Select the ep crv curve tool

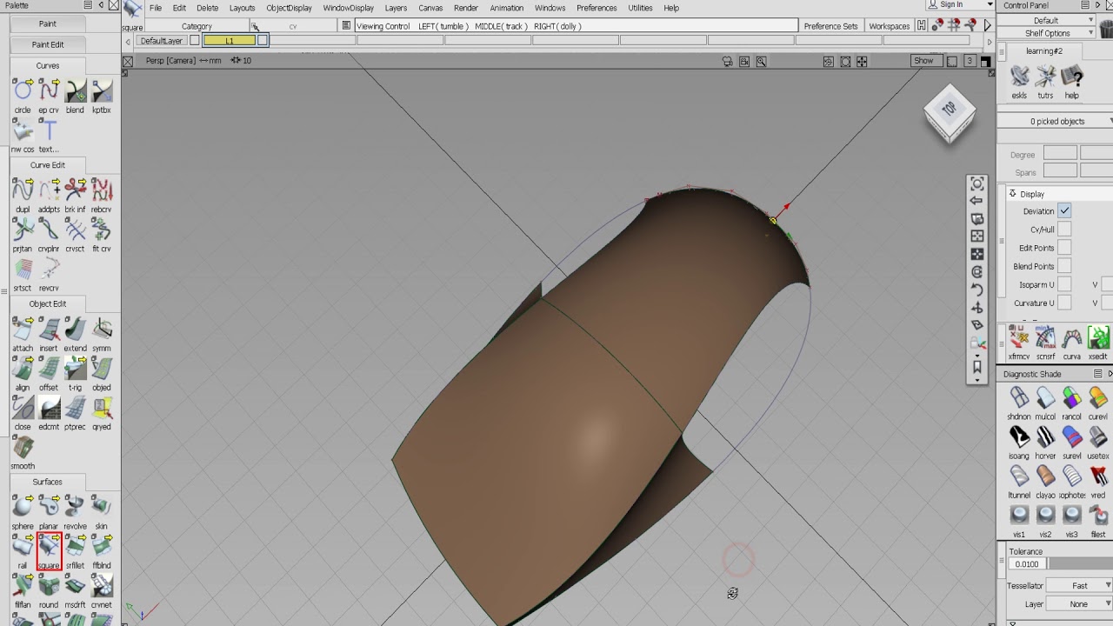49,90
